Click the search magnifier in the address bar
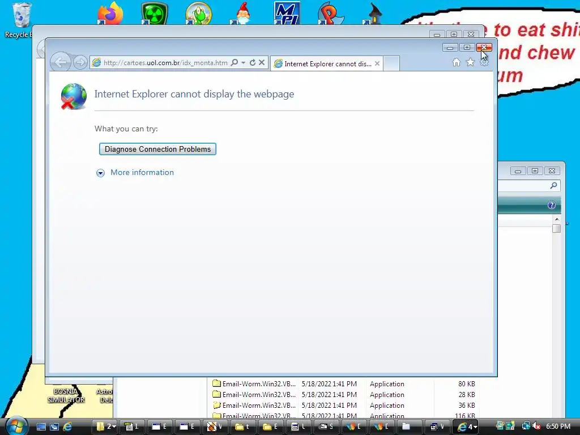Viewport: 580px width, 435px height. (x=234, y=62)
